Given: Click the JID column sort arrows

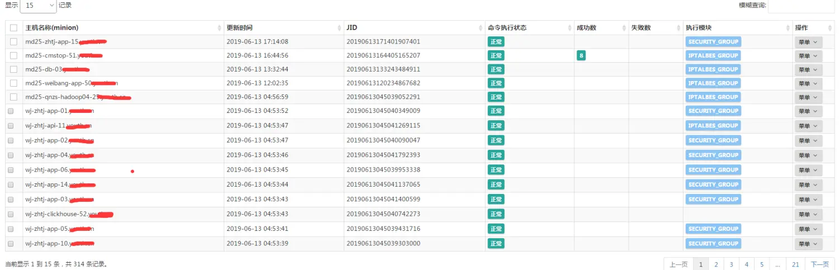Looking at the screenshot, I should pyautogui.click(x=481, y=28).
